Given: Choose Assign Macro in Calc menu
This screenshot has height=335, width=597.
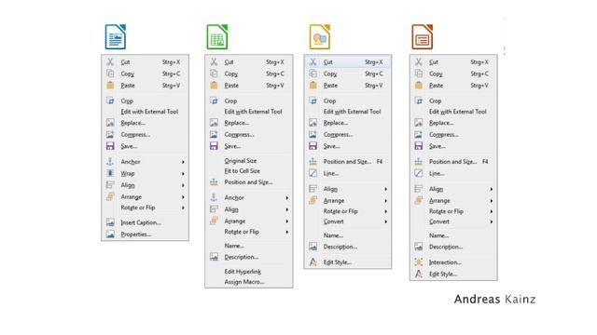Looking at the screenshot, I should click(244, 282).
